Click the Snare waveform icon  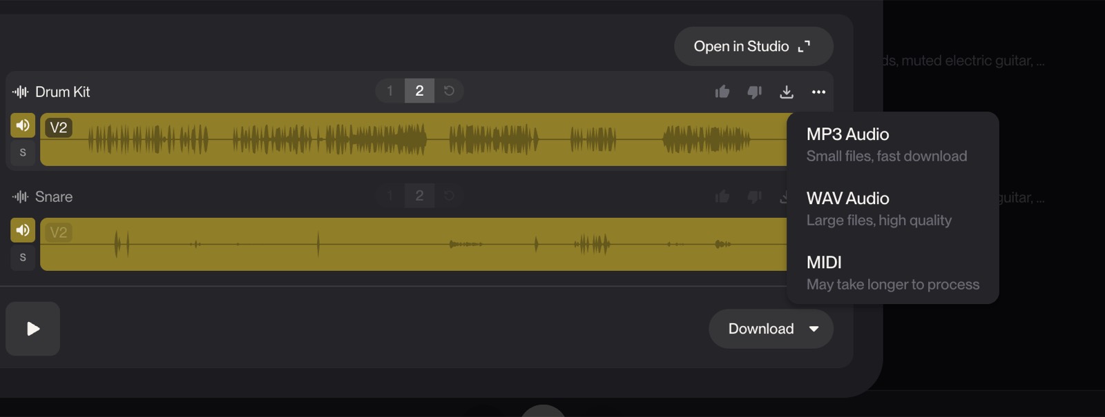tap(21, 196)
